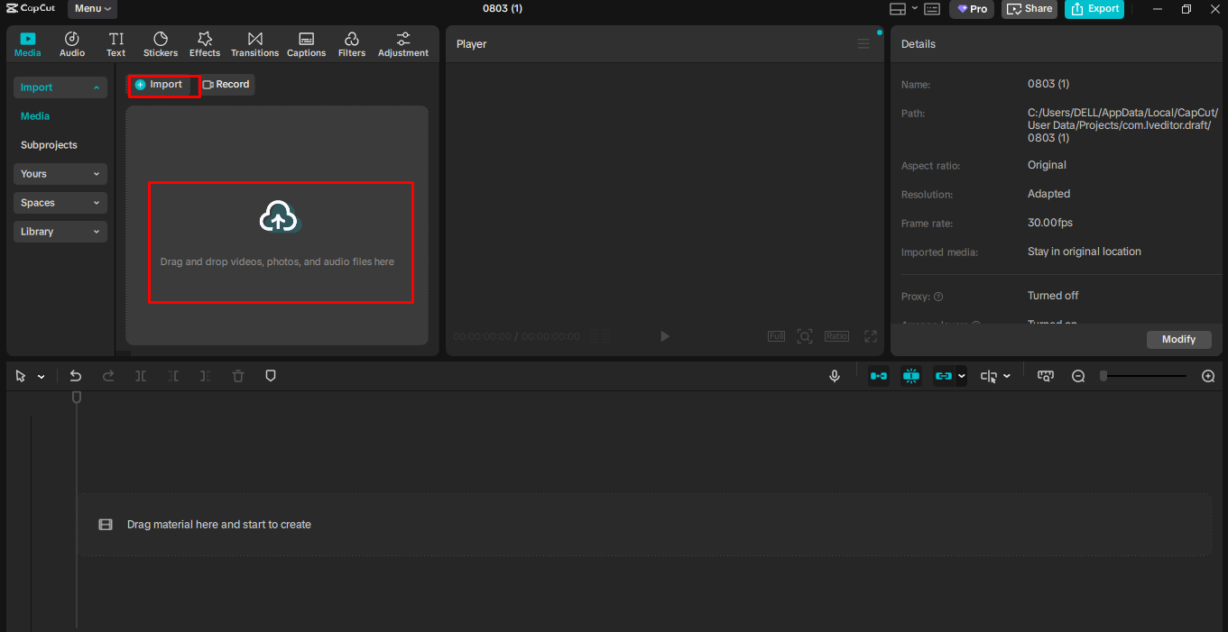This screenshot has width=1228, height=632.
Task: Open the Captions panel
Action: pos(306,42)
